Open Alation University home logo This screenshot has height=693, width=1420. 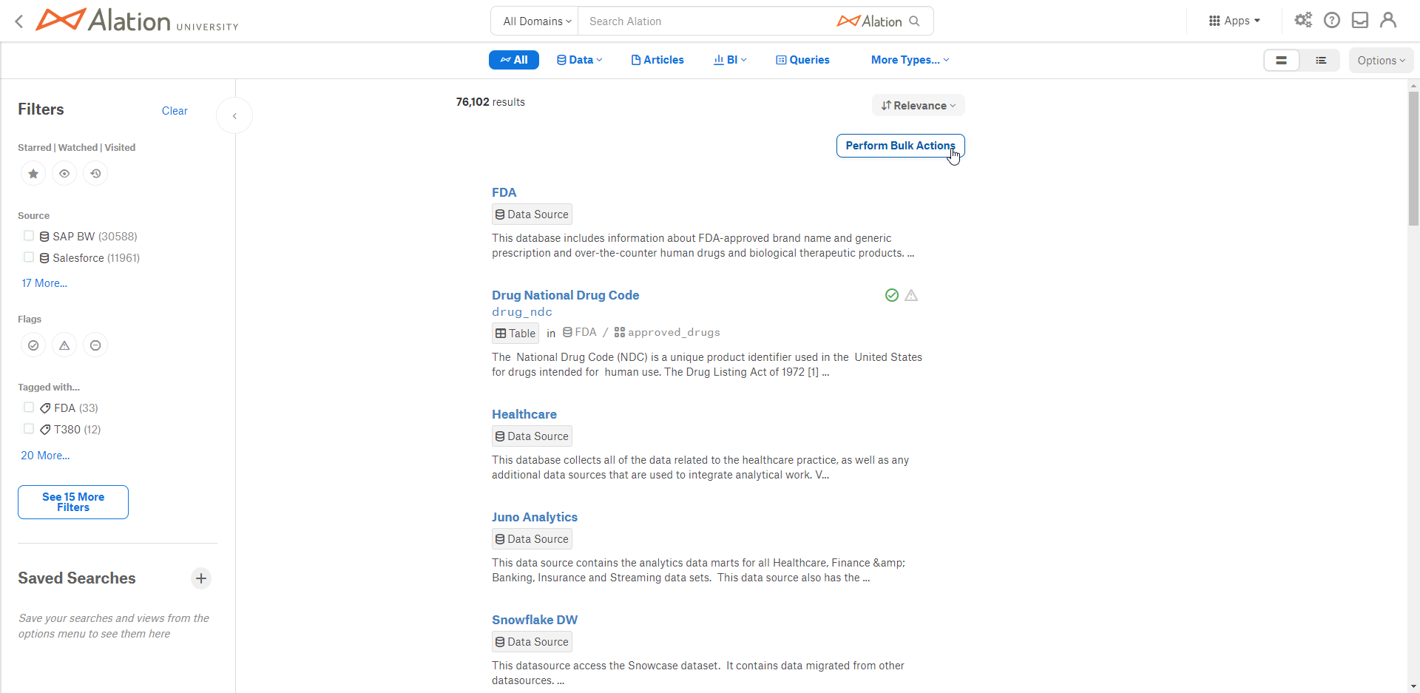pos(138,20)
